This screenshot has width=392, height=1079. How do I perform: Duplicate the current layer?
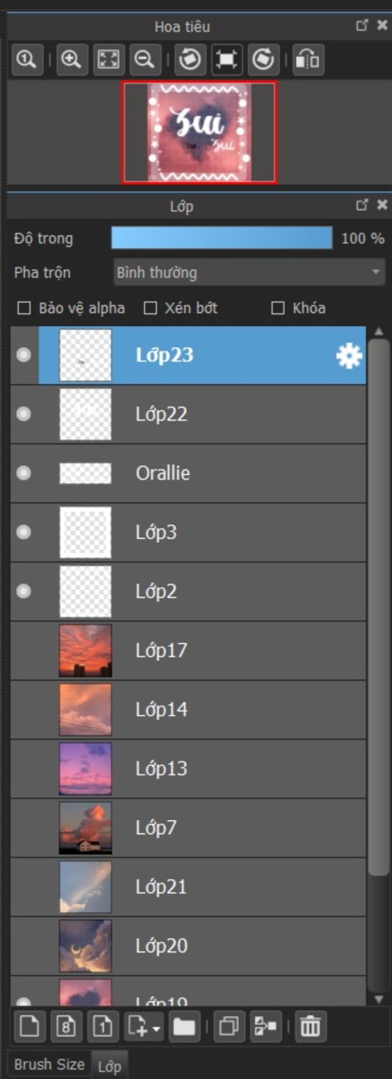pos(229,1027)
